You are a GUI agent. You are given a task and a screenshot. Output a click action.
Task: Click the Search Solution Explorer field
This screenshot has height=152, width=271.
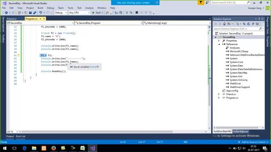coord(238,29)
